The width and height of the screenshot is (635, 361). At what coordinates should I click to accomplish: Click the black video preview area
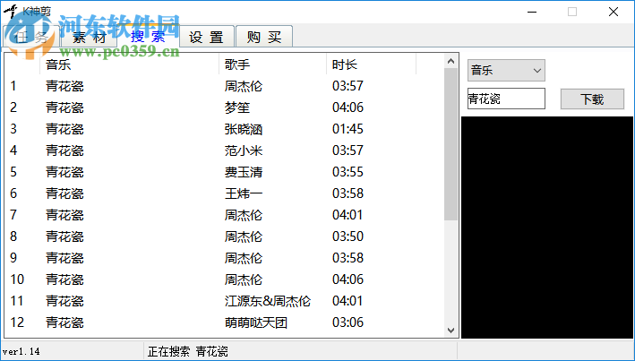tap(547, 228)
